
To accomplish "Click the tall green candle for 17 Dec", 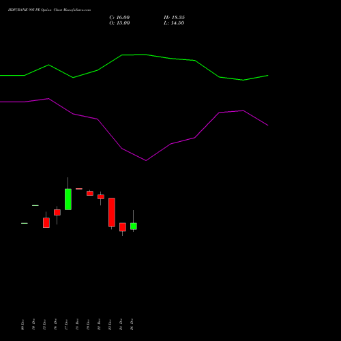I will pos(68,199).
